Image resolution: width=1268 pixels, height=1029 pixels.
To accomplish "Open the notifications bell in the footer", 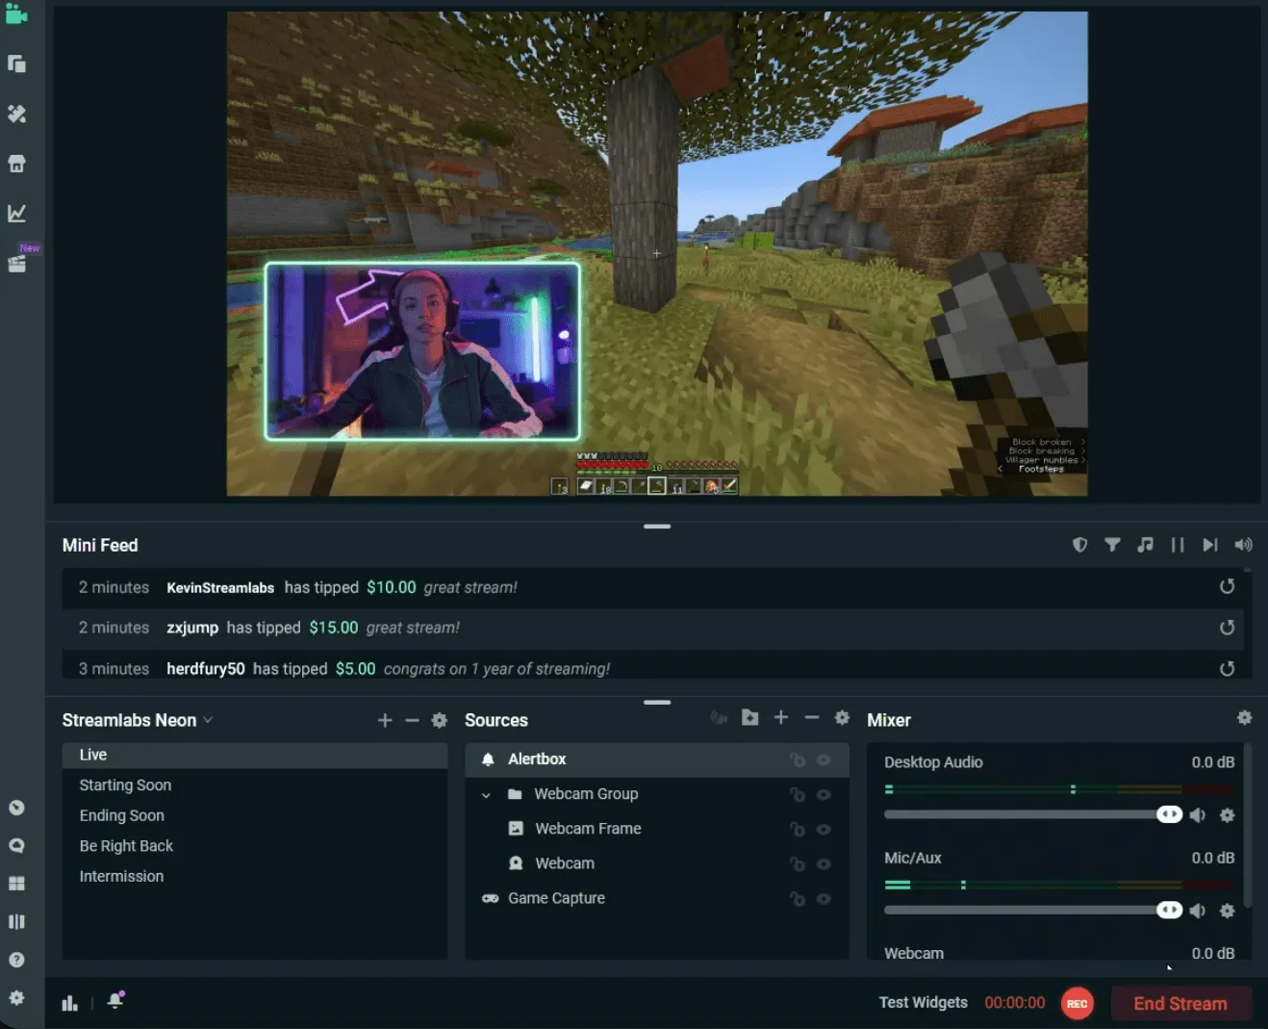I will point(115,1000).
